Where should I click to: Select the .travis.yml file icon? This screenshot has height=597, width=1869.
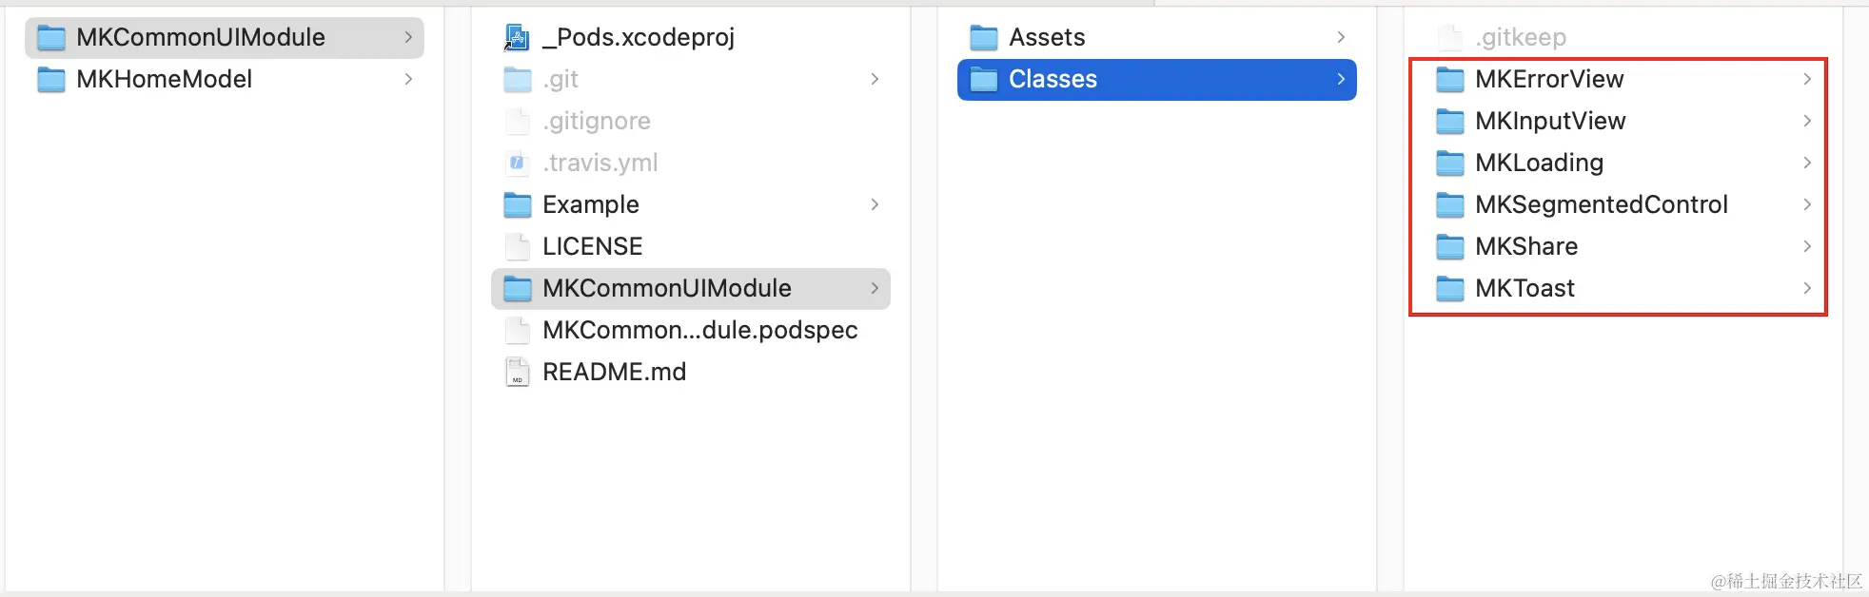[517, 163]
